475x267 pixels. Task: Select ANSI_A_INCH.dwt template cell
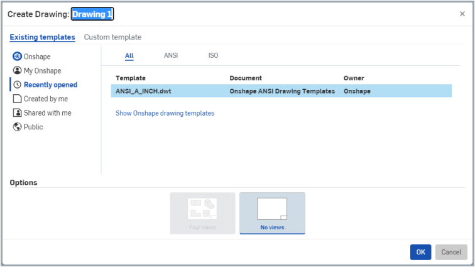(143, 91)
